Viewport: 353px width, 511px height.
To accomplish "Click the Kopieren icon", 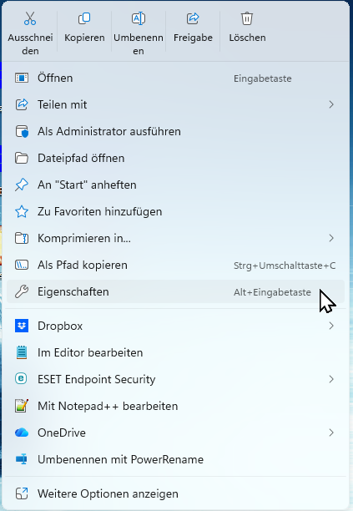I will coord(84,18).
